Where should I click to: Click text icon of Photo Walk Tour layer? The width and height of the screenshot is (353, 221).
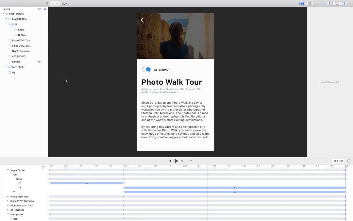click(x=10, y=41)
